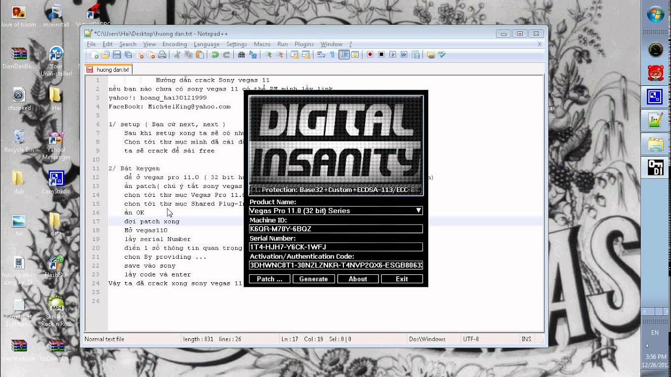Undo the last edit with the green arrow

[x=215, y=54]
